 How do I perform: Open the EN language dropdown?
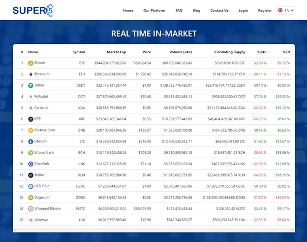[286, 10]
